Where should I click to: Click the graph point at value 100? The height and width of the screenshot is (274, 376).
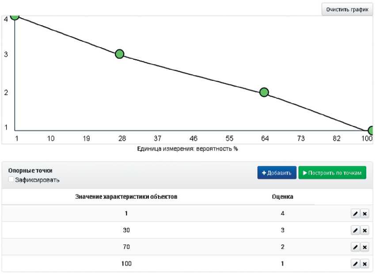tap(372, 130)
